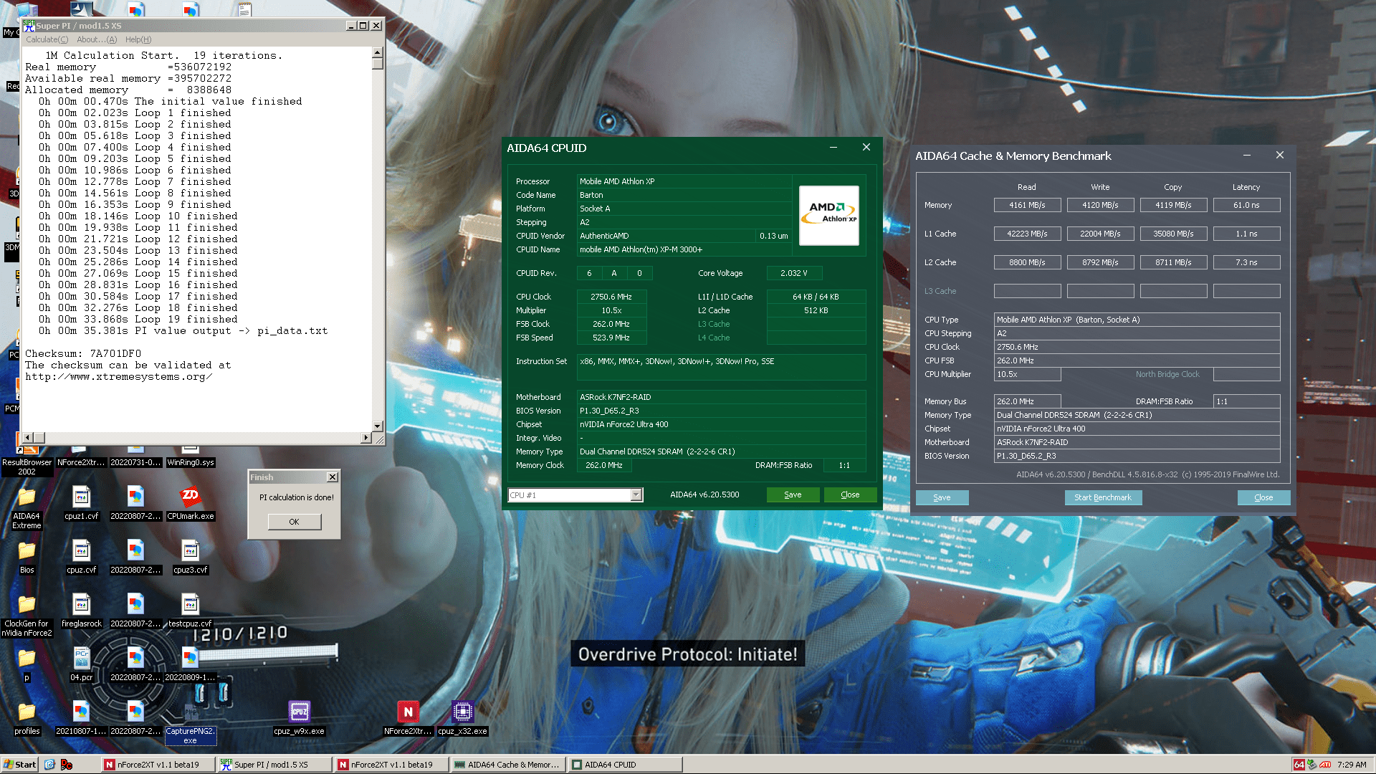
Task: Switch to AIDA64 Cache & Memory taskbar button
Action: pos(508,765)
